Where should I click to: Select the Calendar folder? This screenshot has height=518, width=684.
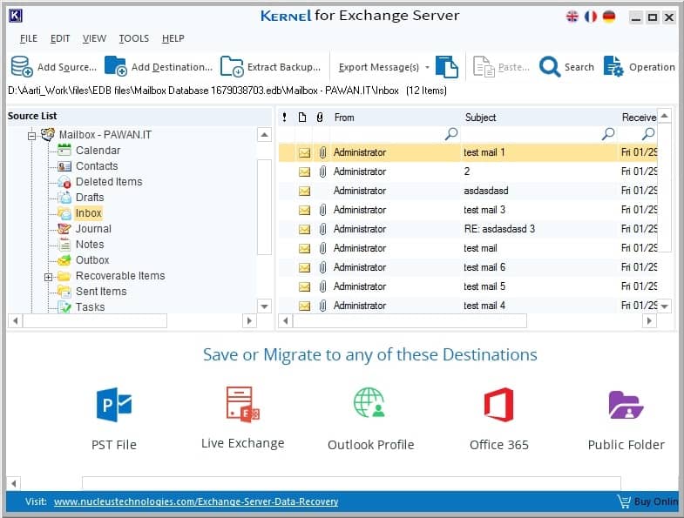click(x=98, y=151)
